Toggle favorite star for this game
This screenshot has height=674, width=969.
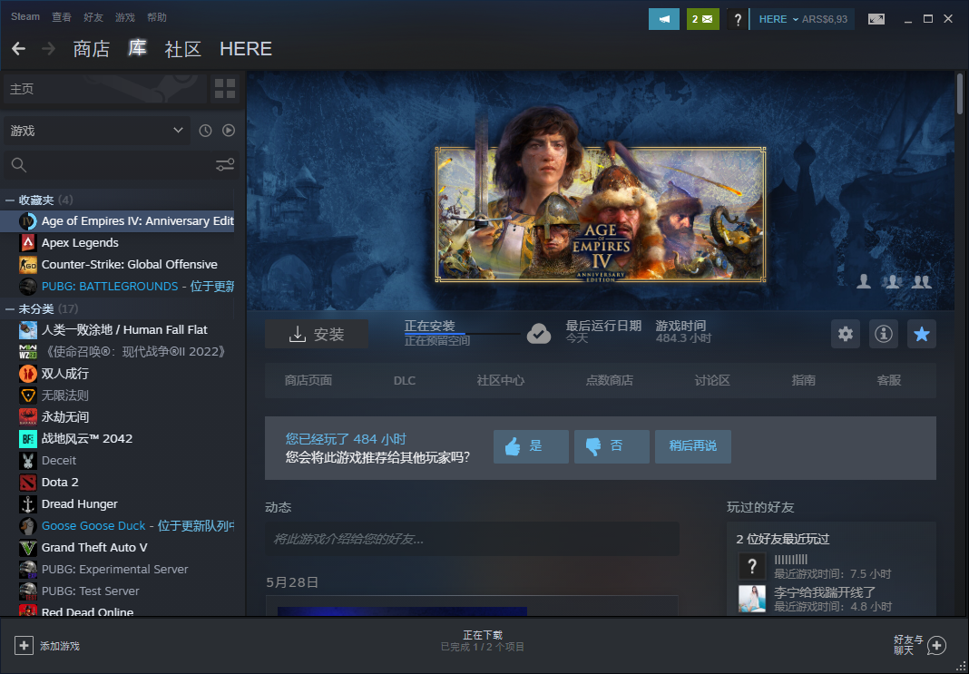(922, 334)
